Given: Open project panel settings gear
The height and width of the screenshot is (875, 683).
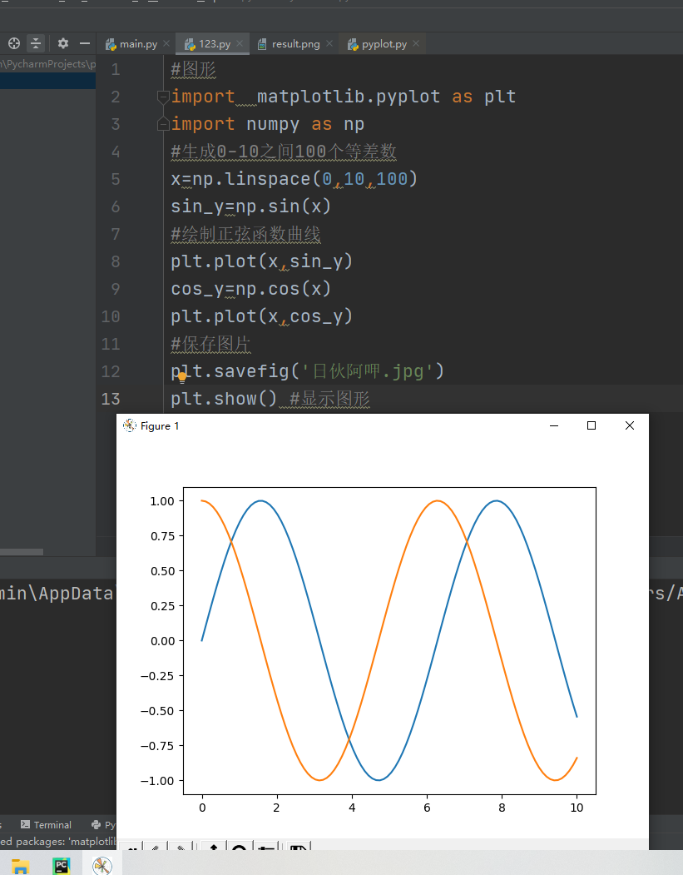Looking at the screenshot, I should (63, 43).
